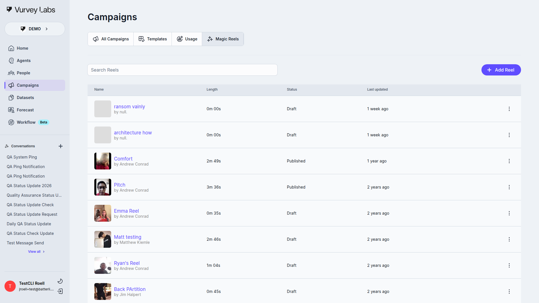The image size is (539, 303).
Task: Open the Emma Reel thumbnail
Action: [103, 213]
